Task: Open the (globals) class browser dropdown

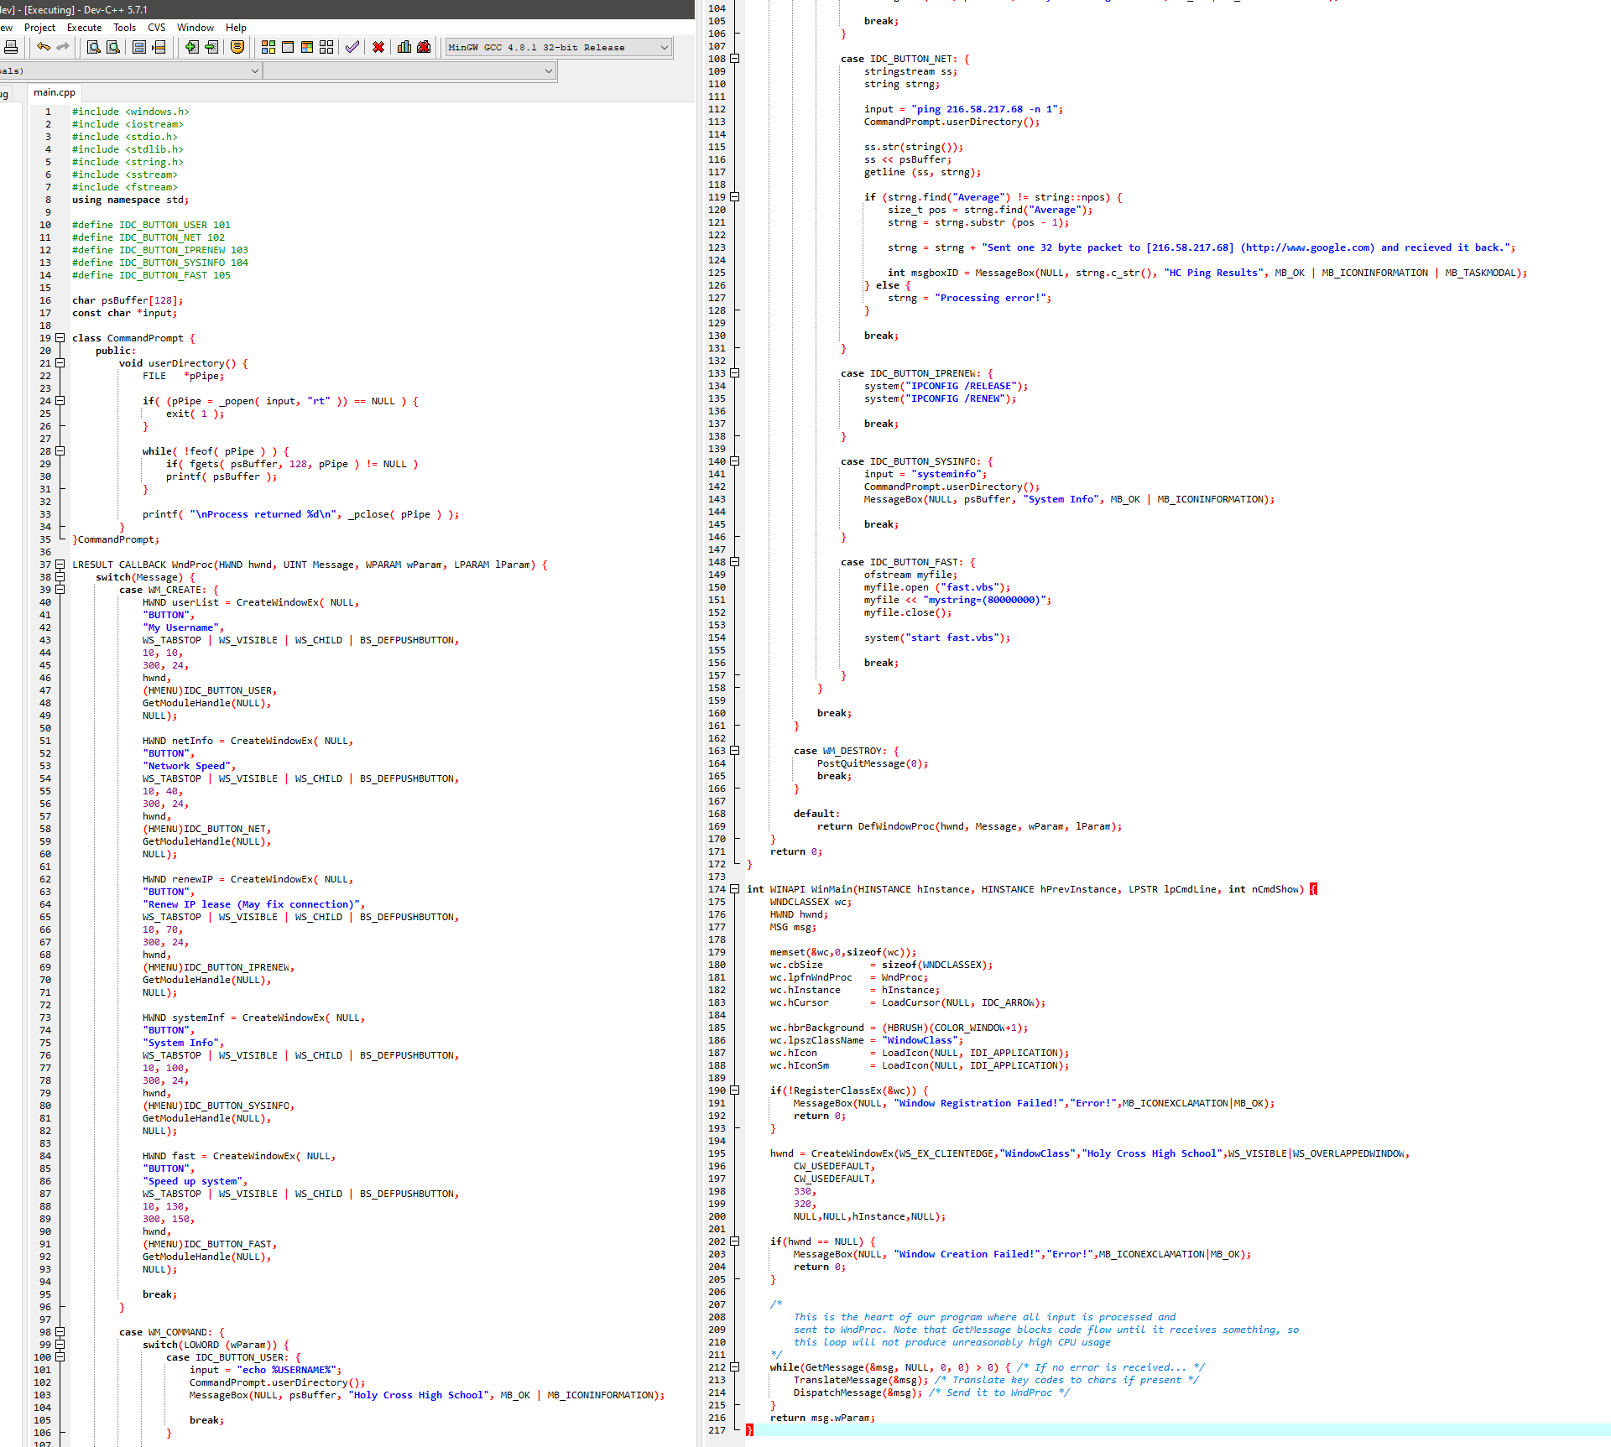Action: tap(130, 71)
